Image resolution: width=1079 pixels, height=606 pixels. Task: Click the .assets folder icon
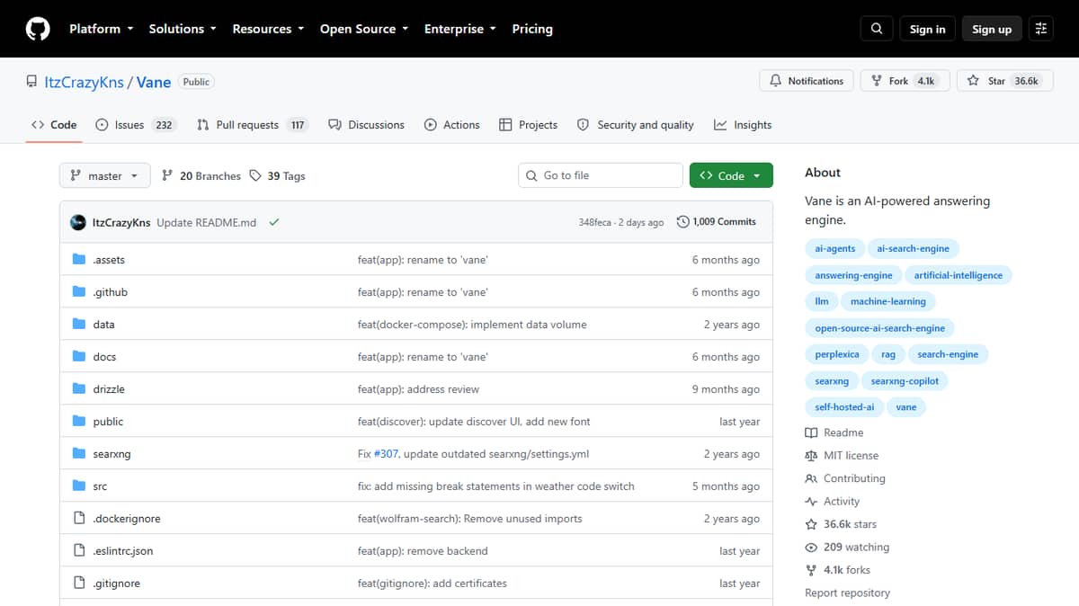point(78,260)
